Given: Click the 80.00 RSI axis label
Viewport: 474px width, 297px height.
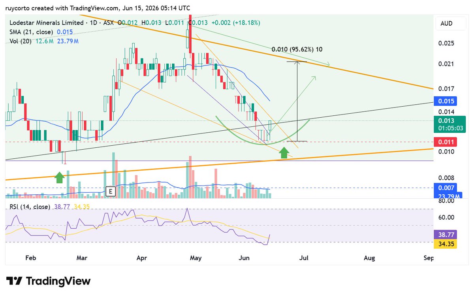Looking at the screenshot, I should click(446, 201).
